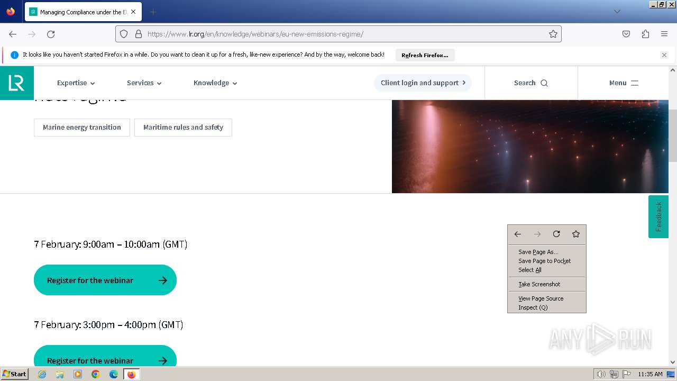Click context menu forward arrow

(537, 234)
